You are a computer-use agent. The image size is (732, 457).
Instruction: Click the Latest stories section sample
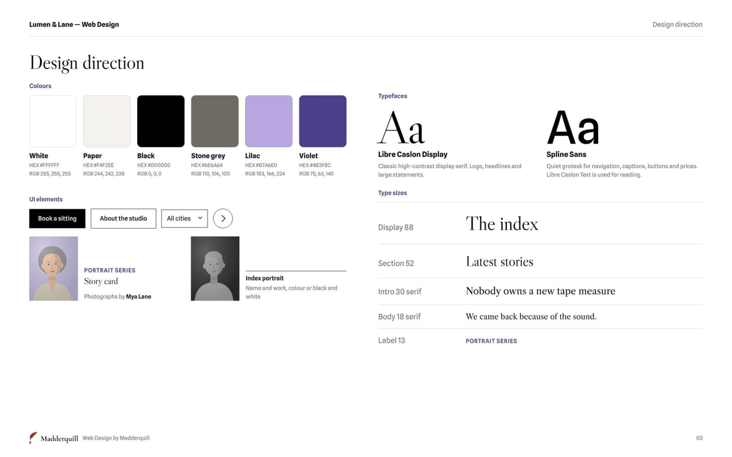coord(500,262)
